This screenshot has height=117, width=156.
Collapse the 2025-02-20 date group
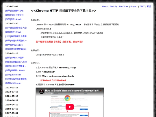[12, 24]
